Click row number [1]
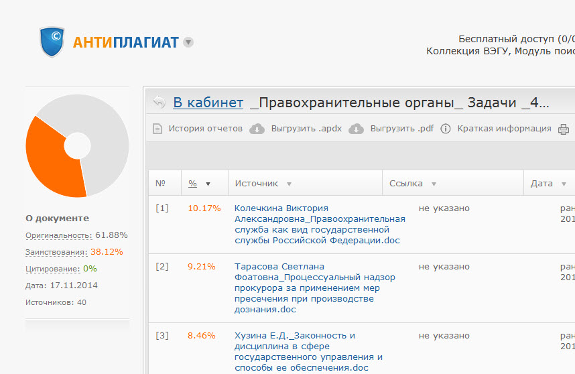 pyautogui.click(x=162, y=208)
